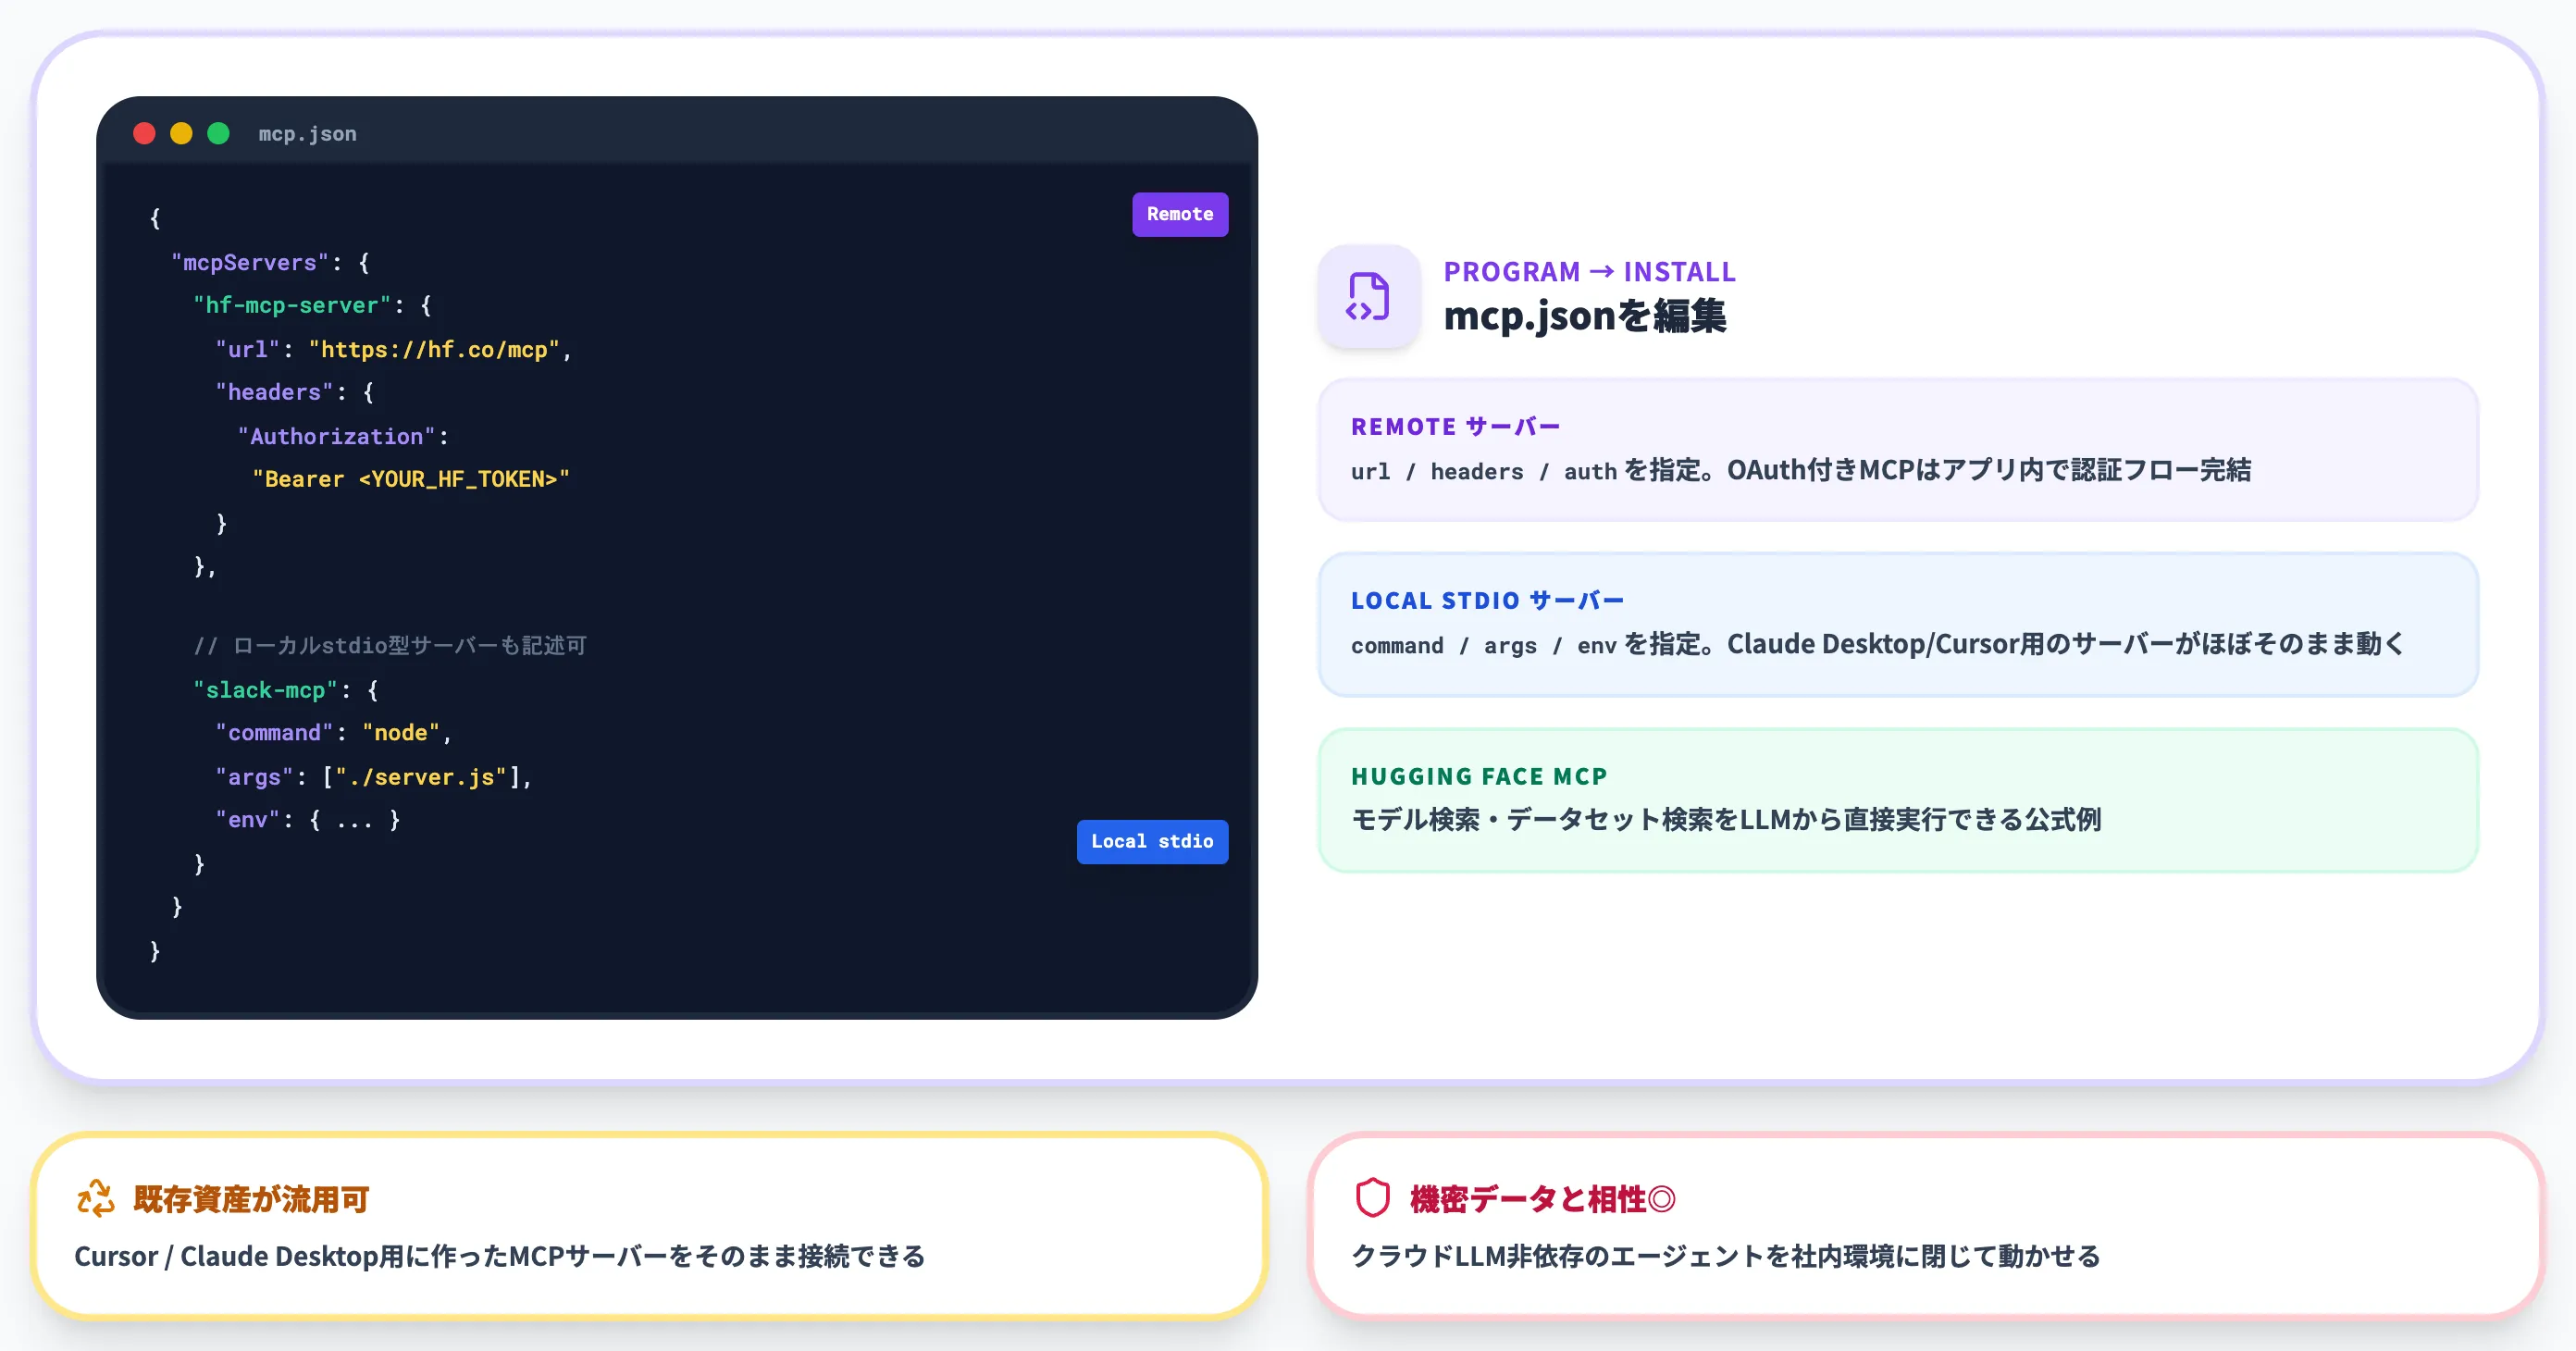2576x1351 pixels.
Task: Open the REMOTE サーバー info card
Action: [x=1897, y=449]
